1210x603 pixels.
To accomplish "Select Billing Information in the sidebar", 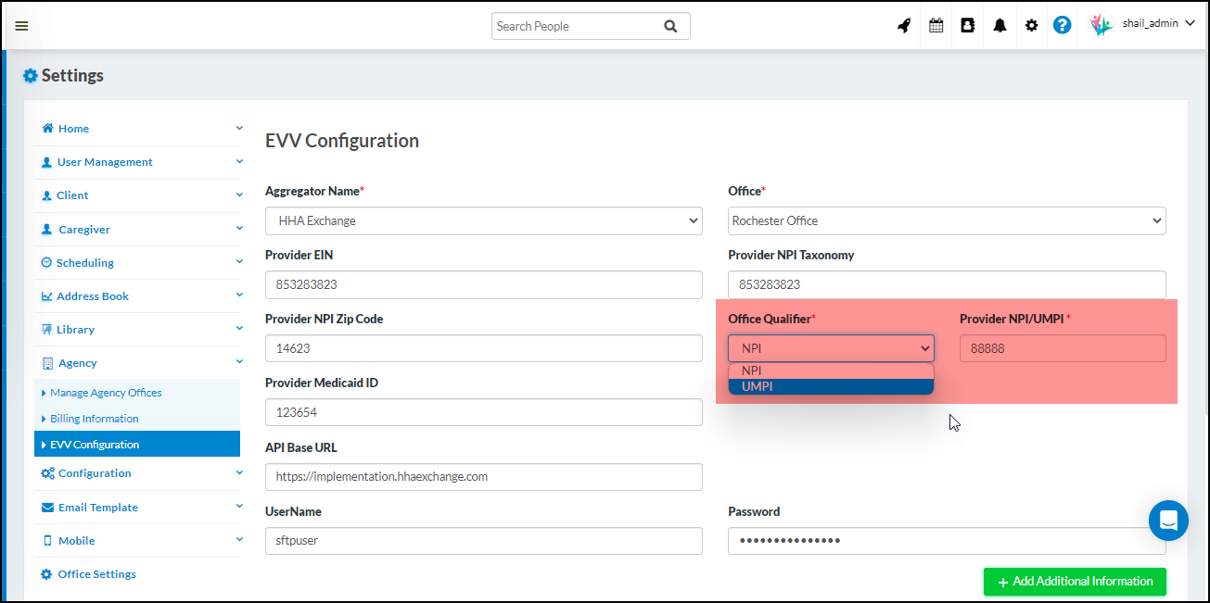I will click(95, 419).
